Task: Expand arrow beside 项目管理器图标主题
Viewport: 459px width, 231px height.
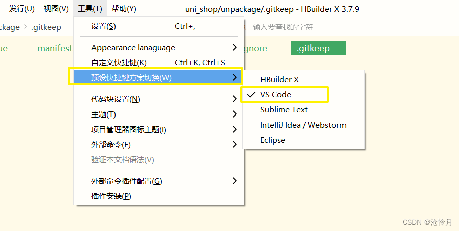Action: 234,130
